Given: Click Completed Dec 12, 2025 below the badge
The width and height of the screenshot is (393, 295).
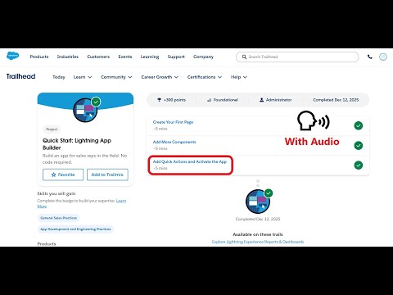Looking at the screenshot, I should click(x=258, y=219).
